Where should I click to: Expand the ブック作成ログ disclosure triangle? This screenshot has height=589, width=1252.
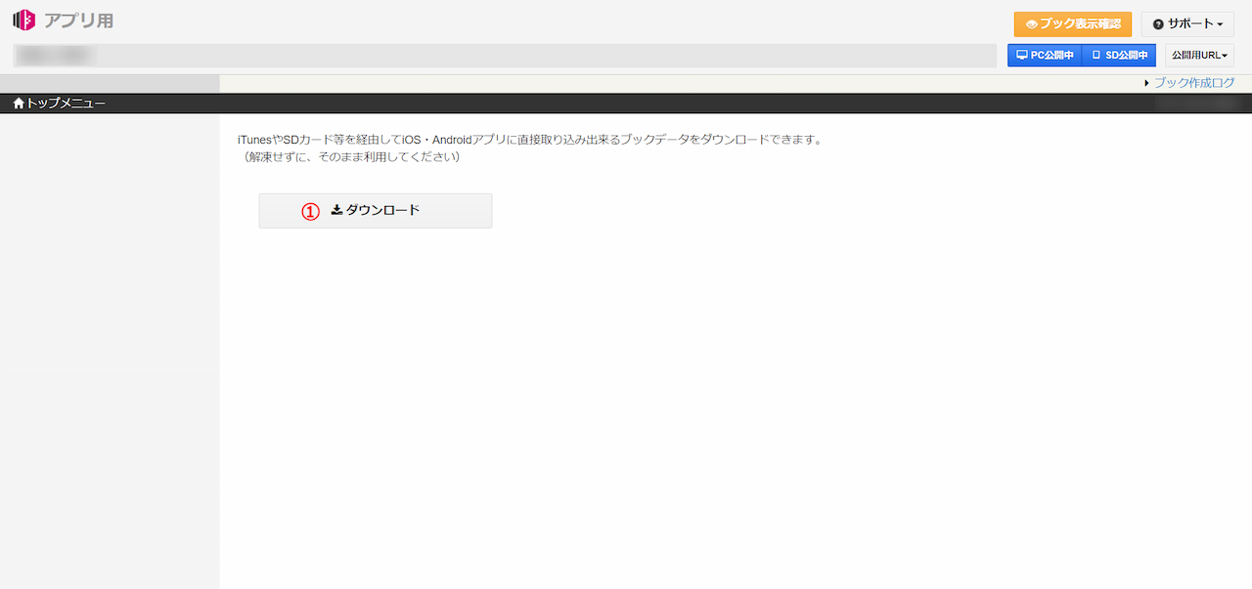[1147, 82]
